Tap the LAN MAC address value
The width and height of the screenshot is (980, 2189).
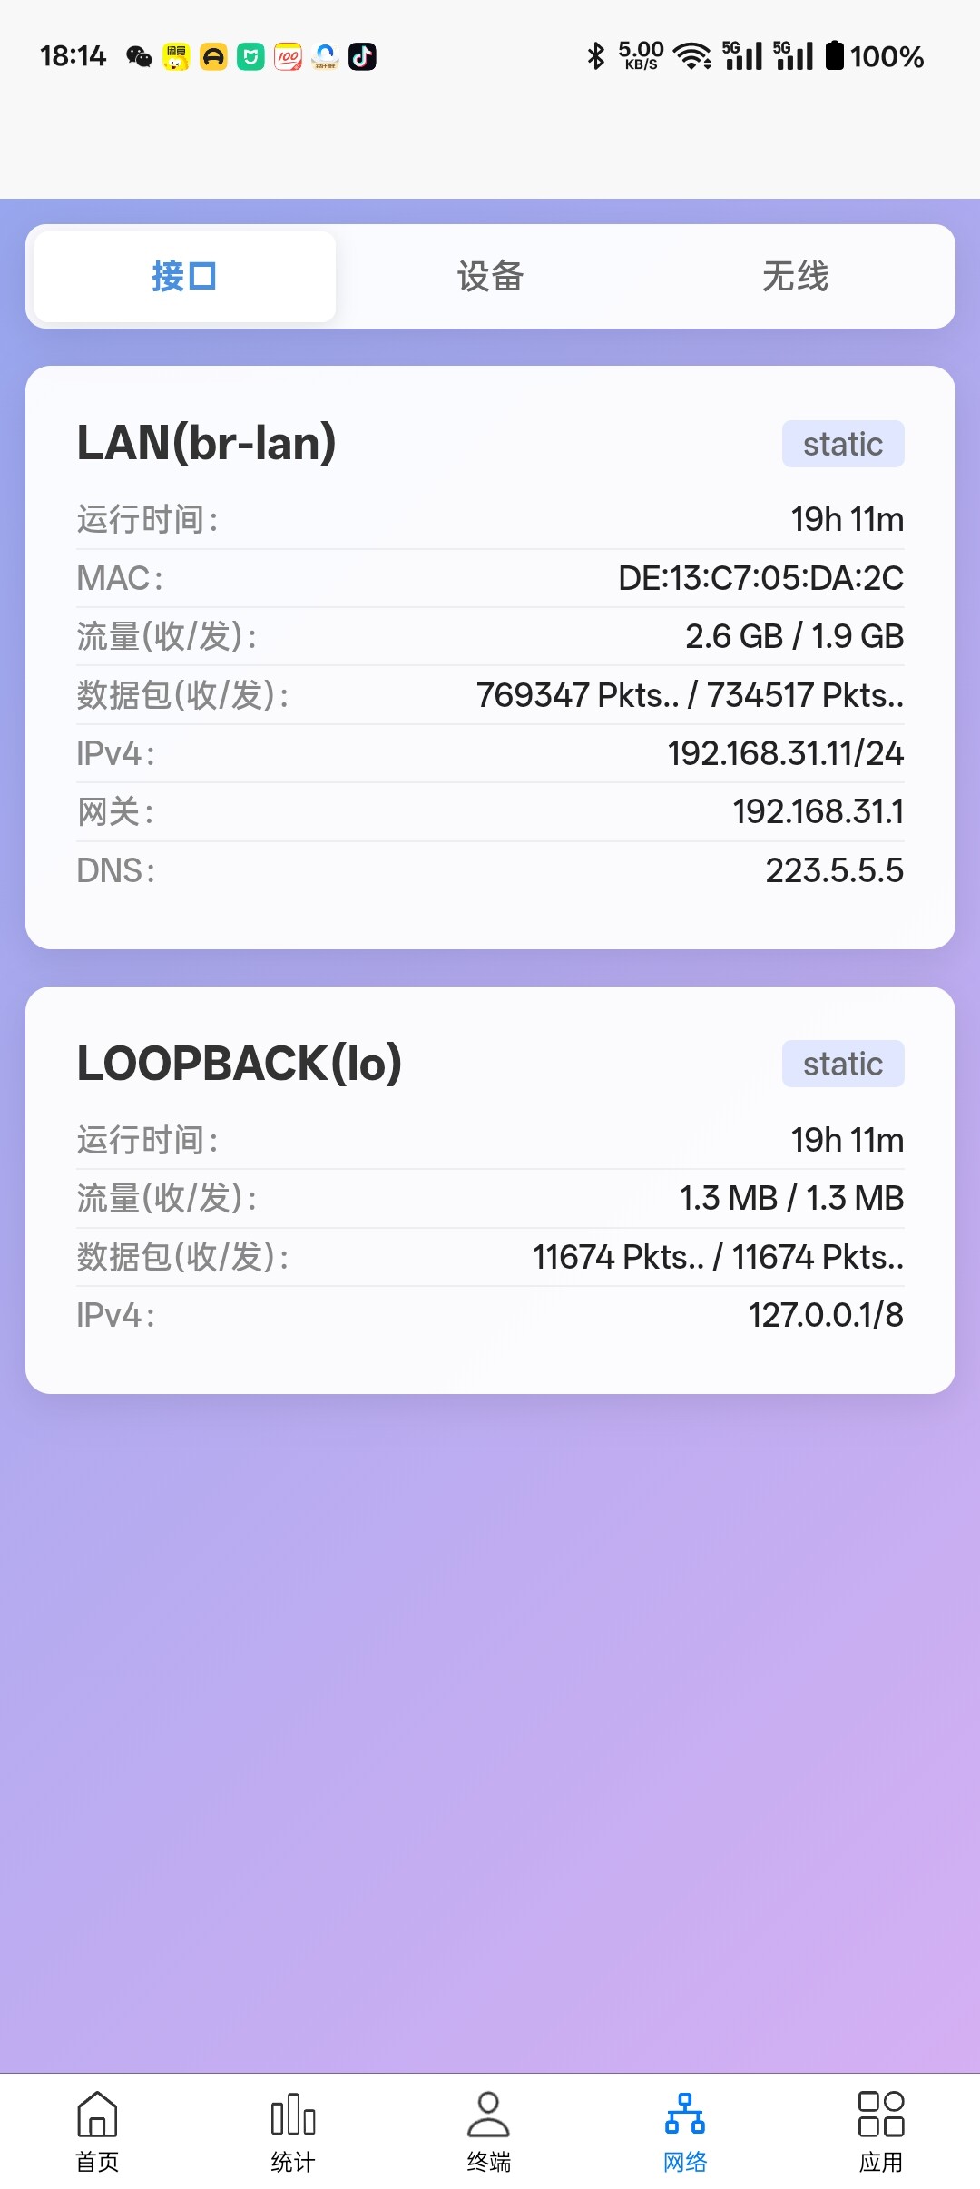click(x=760, y=578)
